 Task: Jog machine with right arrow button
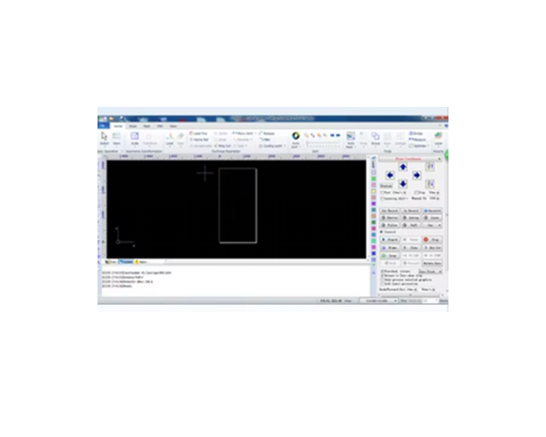tap(417, 176)
